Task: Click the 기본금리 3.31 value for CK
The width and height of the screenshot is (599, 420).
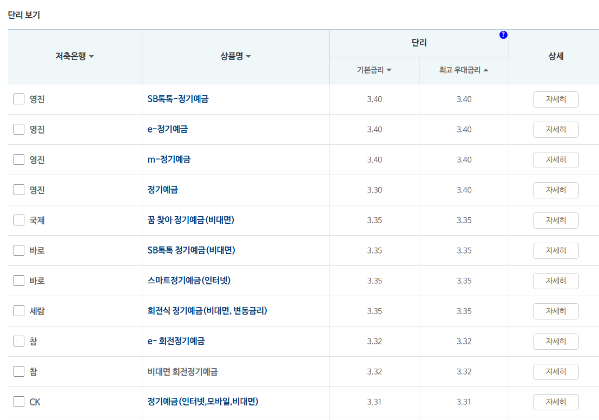Action: point(374,402)
